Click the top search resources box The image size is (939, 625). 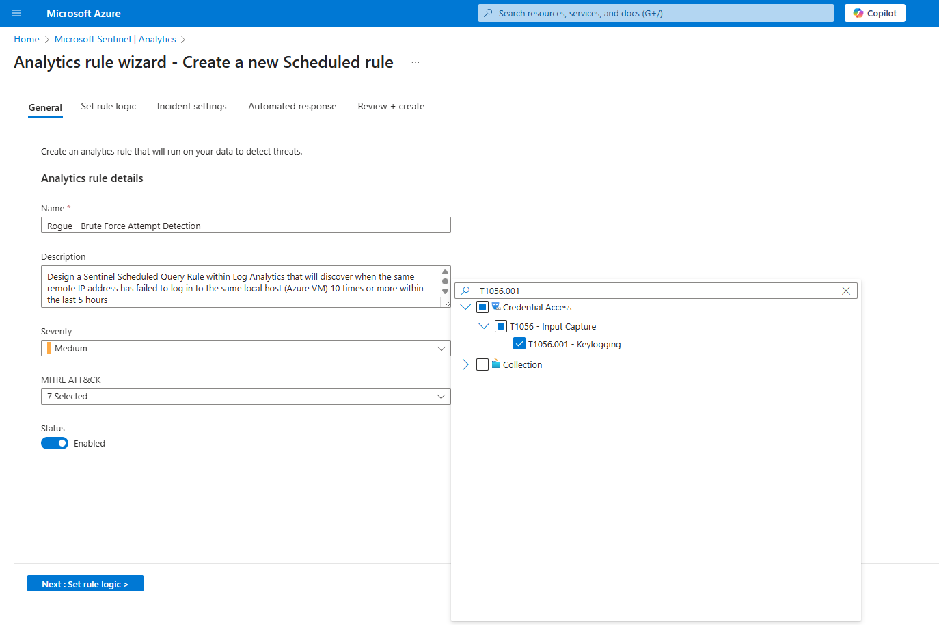(x=656, y=13)
